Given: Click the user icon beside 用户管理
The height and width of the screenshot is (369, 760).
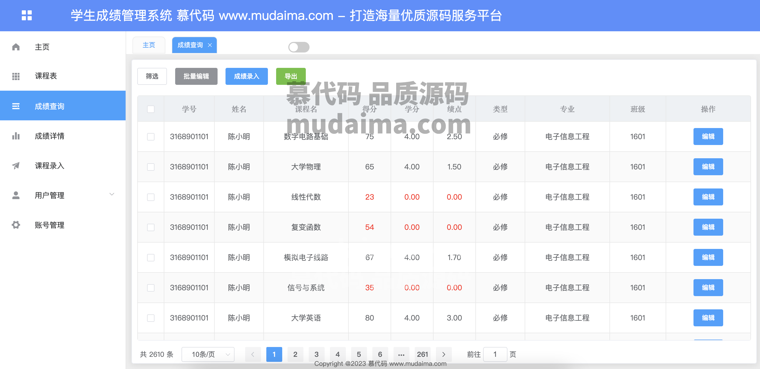Looking at the screenshot, I should pyautogui.click(x=16, y=195).
